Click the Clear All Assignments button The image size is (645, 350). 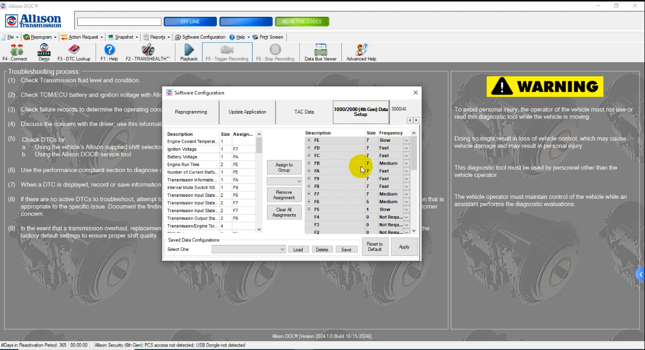click(284, 212)
